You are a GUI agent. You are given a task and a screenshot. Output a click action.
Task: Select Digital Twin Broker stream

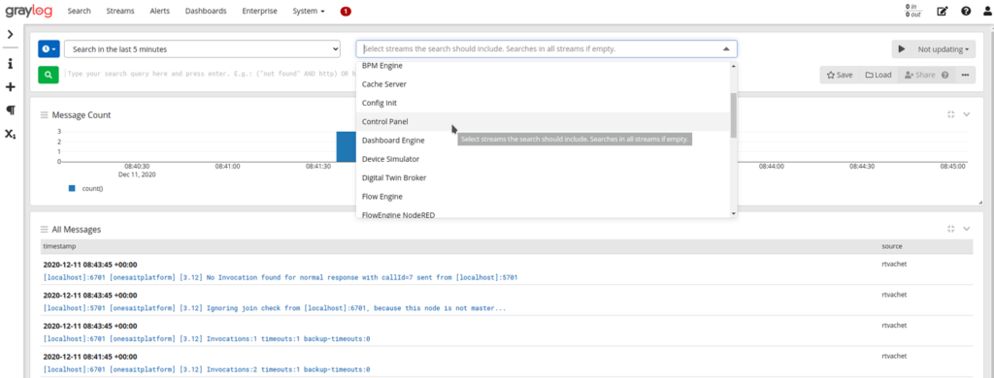[543, 177]
